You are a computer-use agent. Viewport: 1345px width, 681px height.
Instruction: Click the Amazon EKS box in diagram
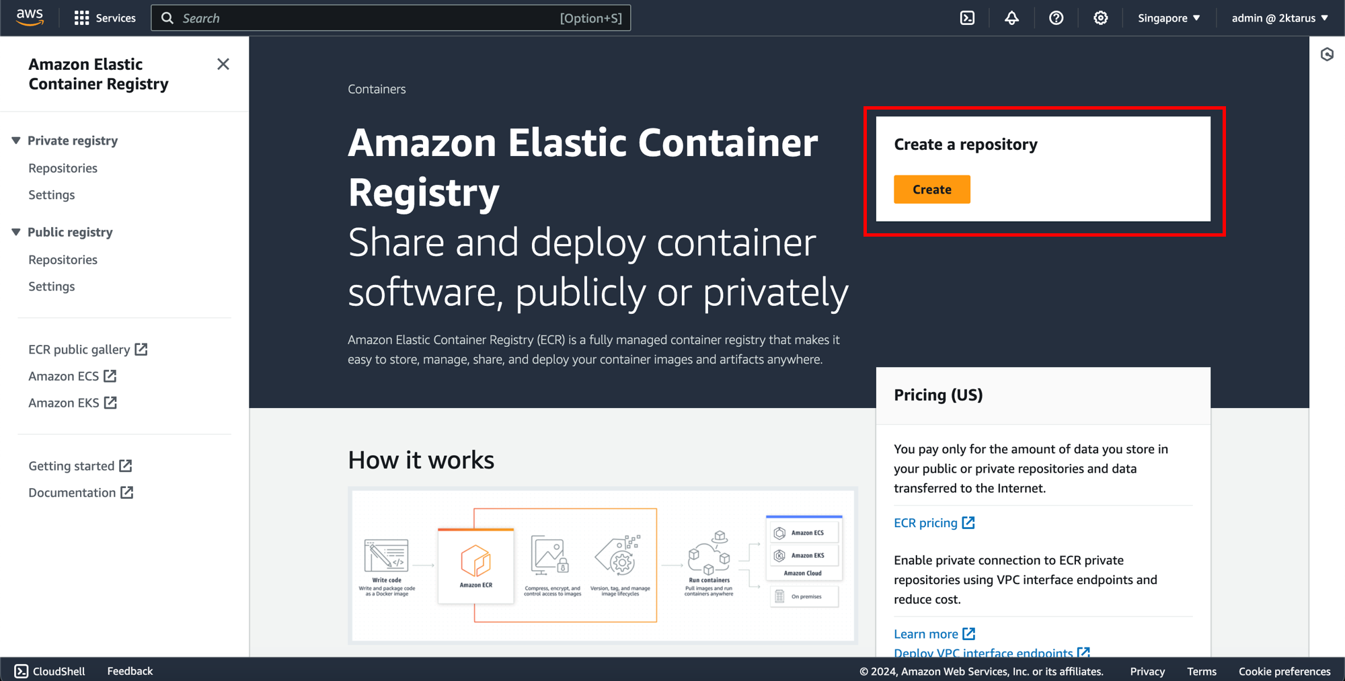pos(804,555)
